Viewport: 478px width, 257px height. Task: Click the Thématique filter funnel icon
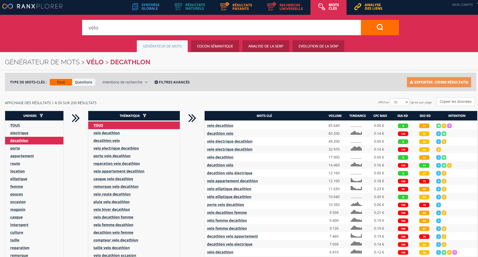pyautogui.click(x=144, y=116)
